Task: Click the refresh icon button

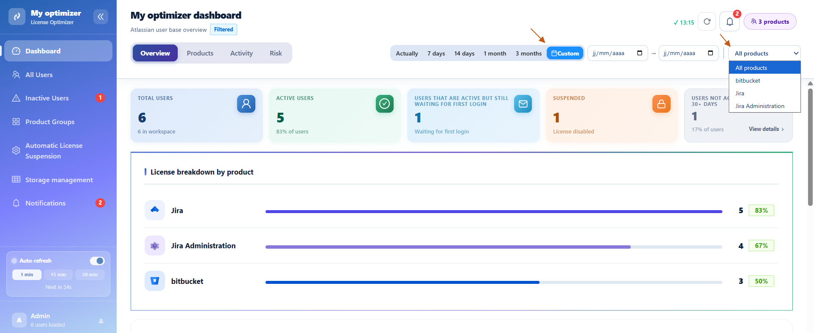Action: click(707, 22)
